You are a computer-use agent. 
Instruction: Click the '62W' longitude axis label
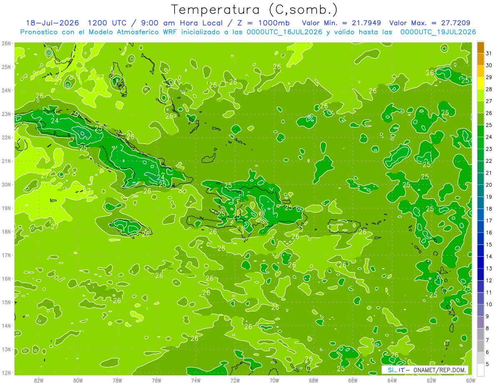[431, 381]
